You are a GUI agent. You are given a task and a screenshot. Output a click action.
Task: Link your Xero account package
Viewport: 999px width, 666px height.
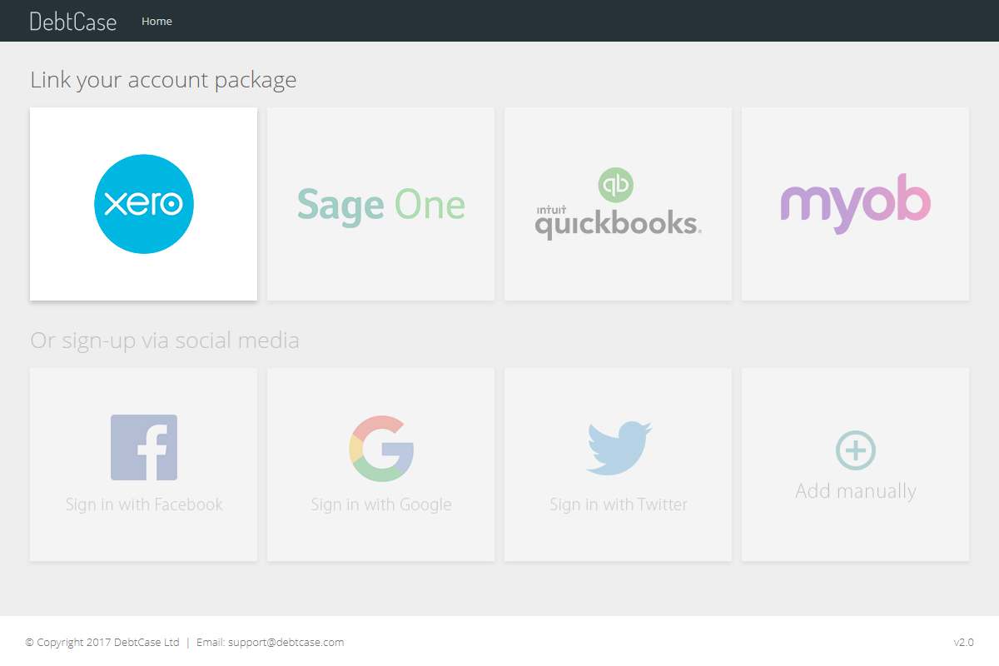pyautogui.click(x=143, y=204)
